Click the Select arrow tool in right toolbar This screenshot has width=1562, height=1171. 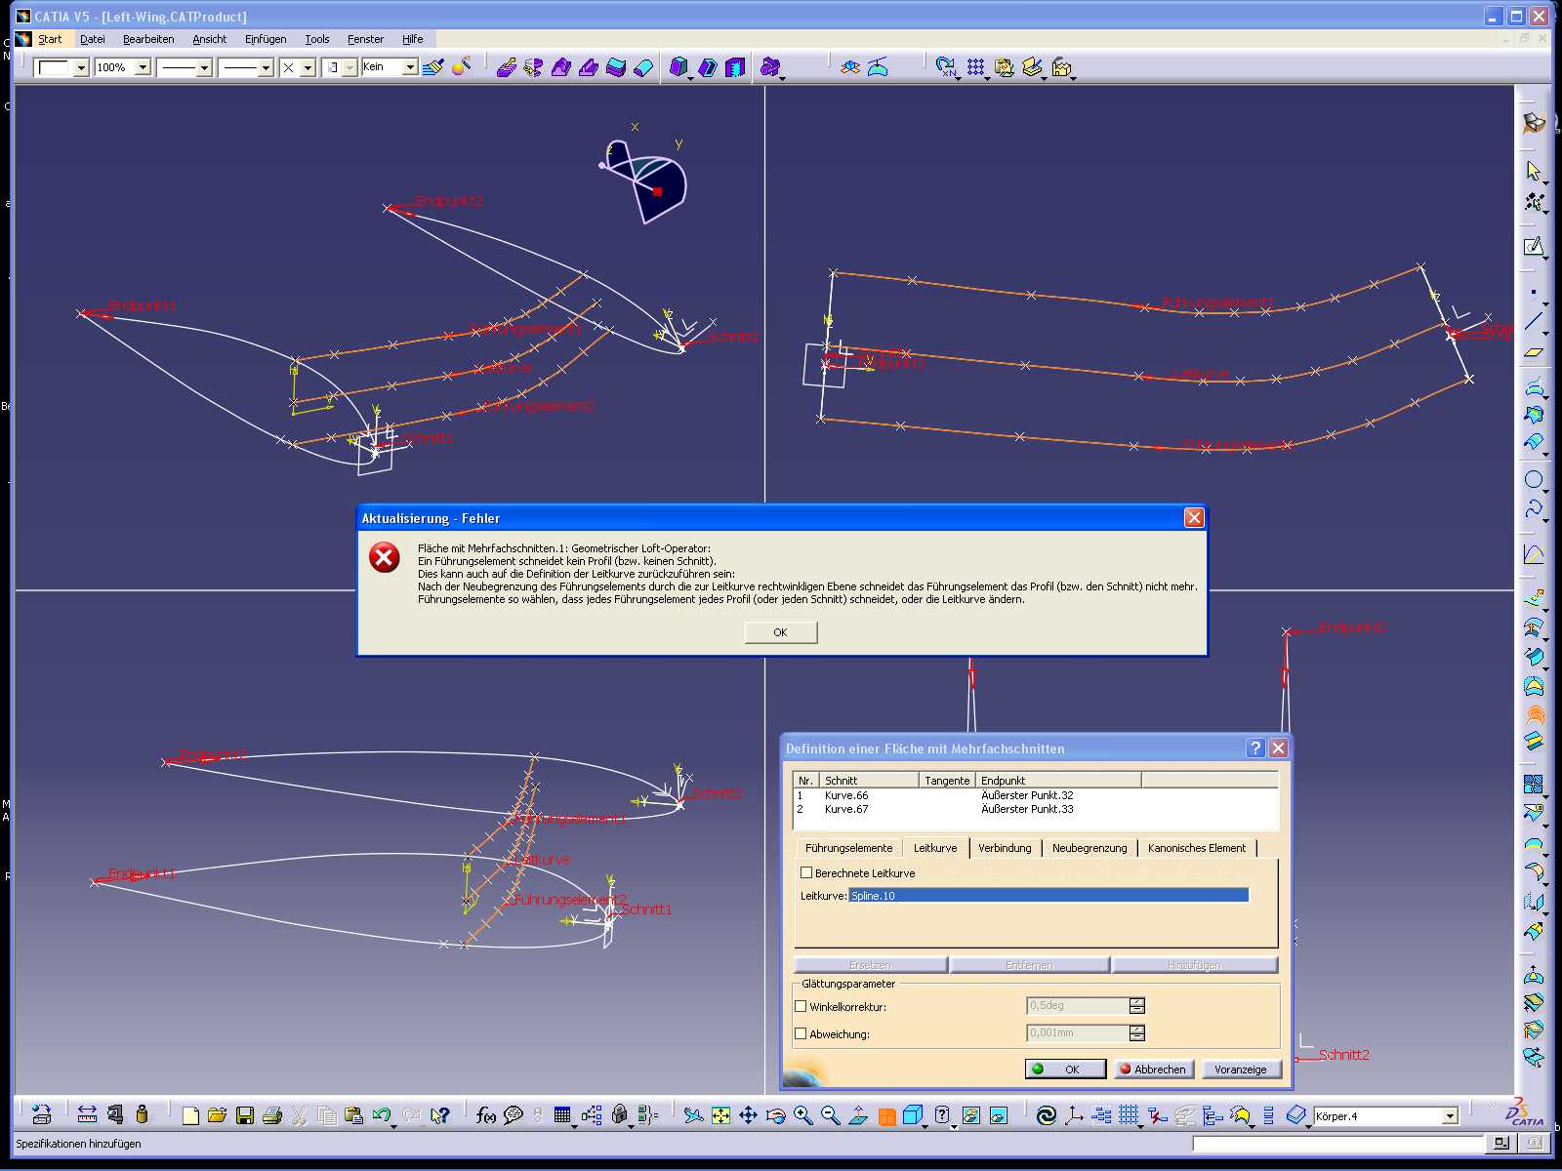coord(1534,171)
